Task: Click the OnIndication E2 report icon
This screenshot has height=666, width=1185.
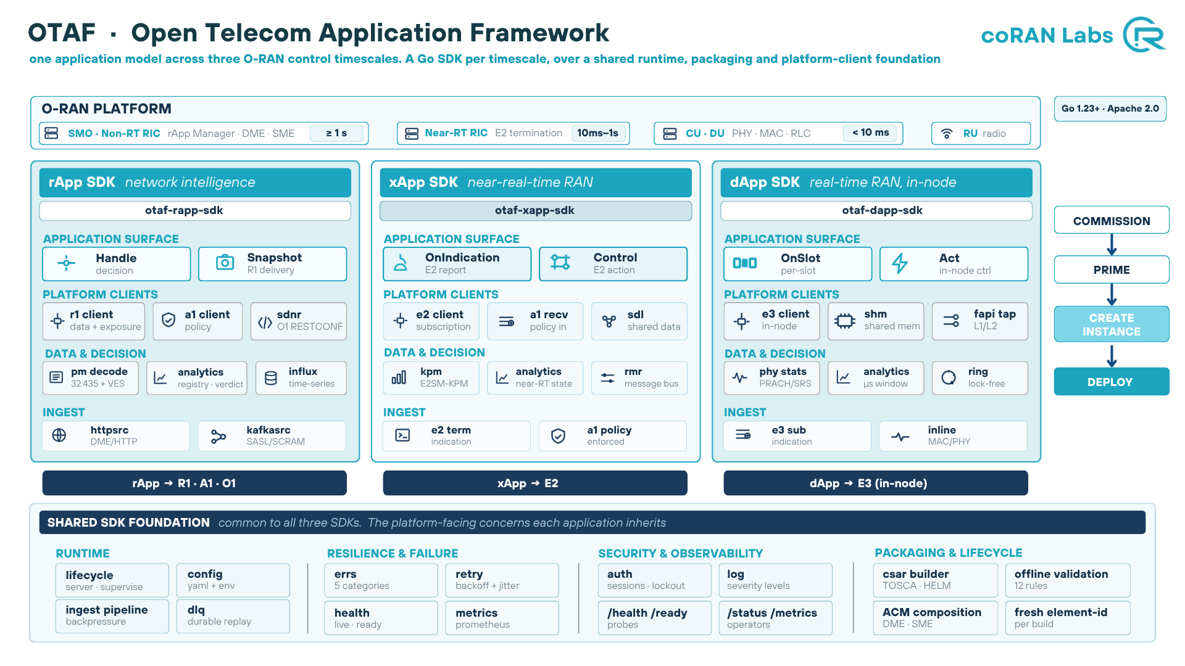Action: 401,263
